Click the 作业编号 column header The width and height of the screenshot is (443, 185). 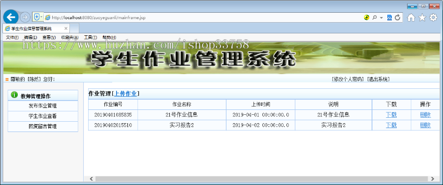[113, 105]
